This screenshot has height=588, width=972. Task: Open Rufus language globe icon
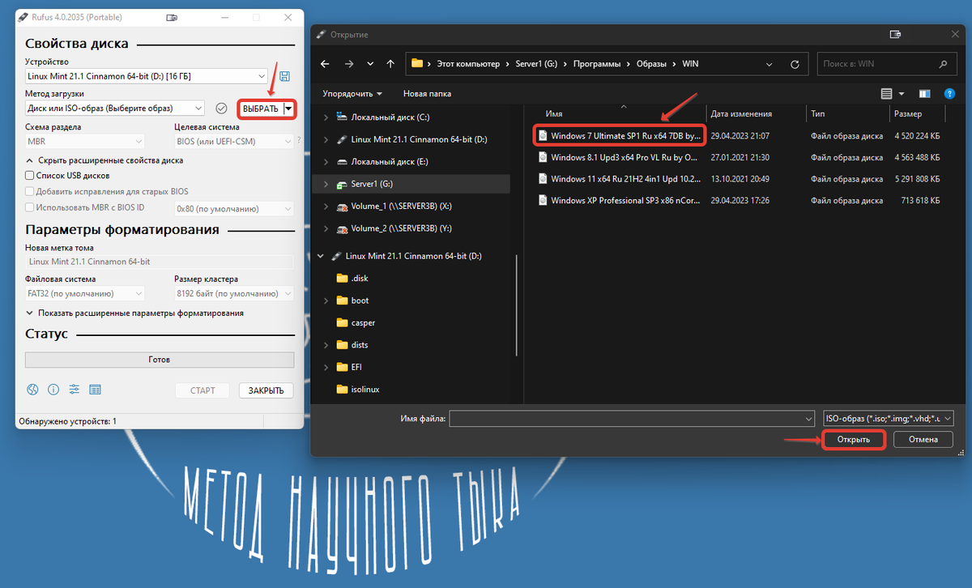[32, 390]
